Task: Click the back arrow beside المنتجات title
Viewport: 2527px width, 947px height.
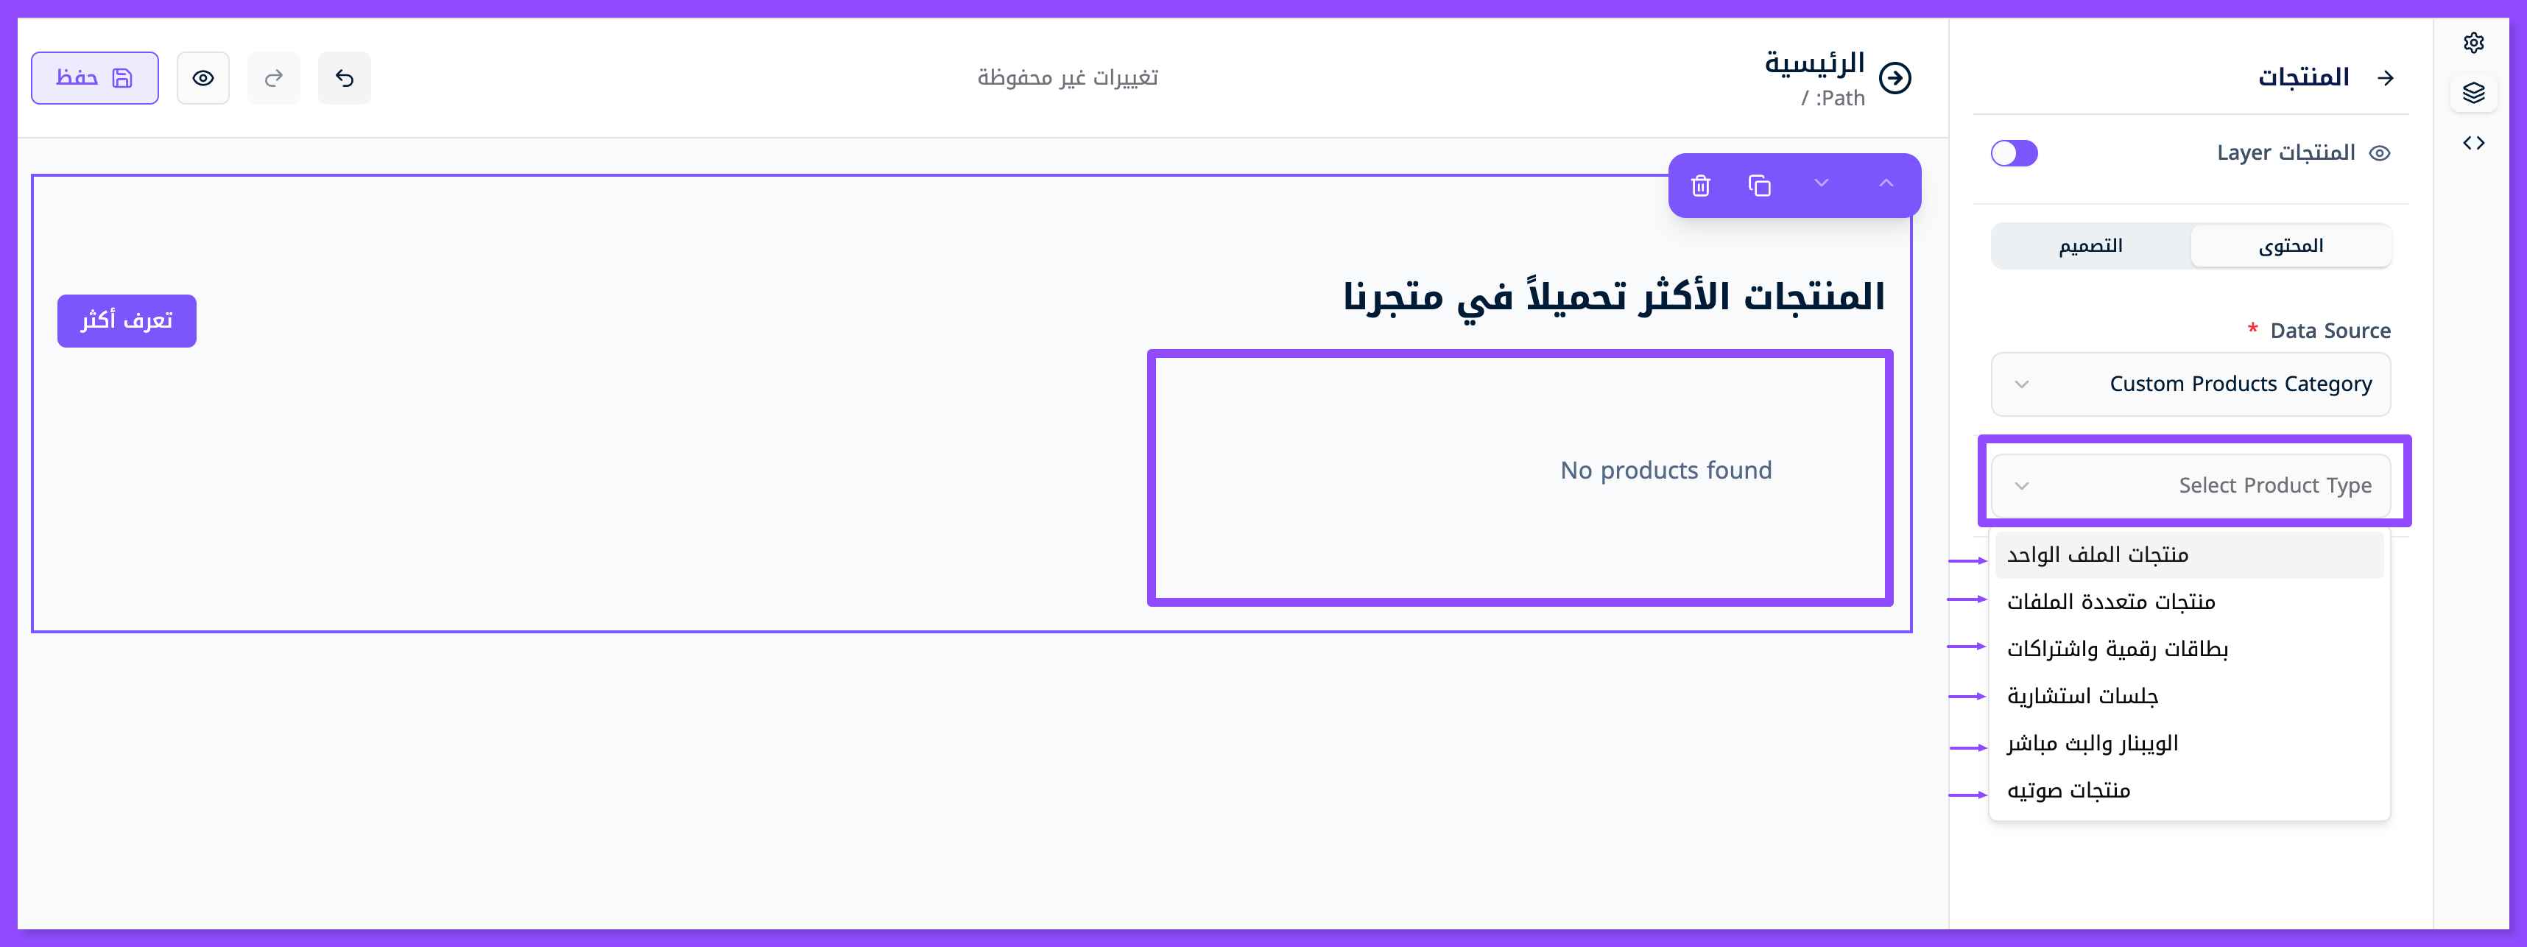Action: (x=2386, y=79)
